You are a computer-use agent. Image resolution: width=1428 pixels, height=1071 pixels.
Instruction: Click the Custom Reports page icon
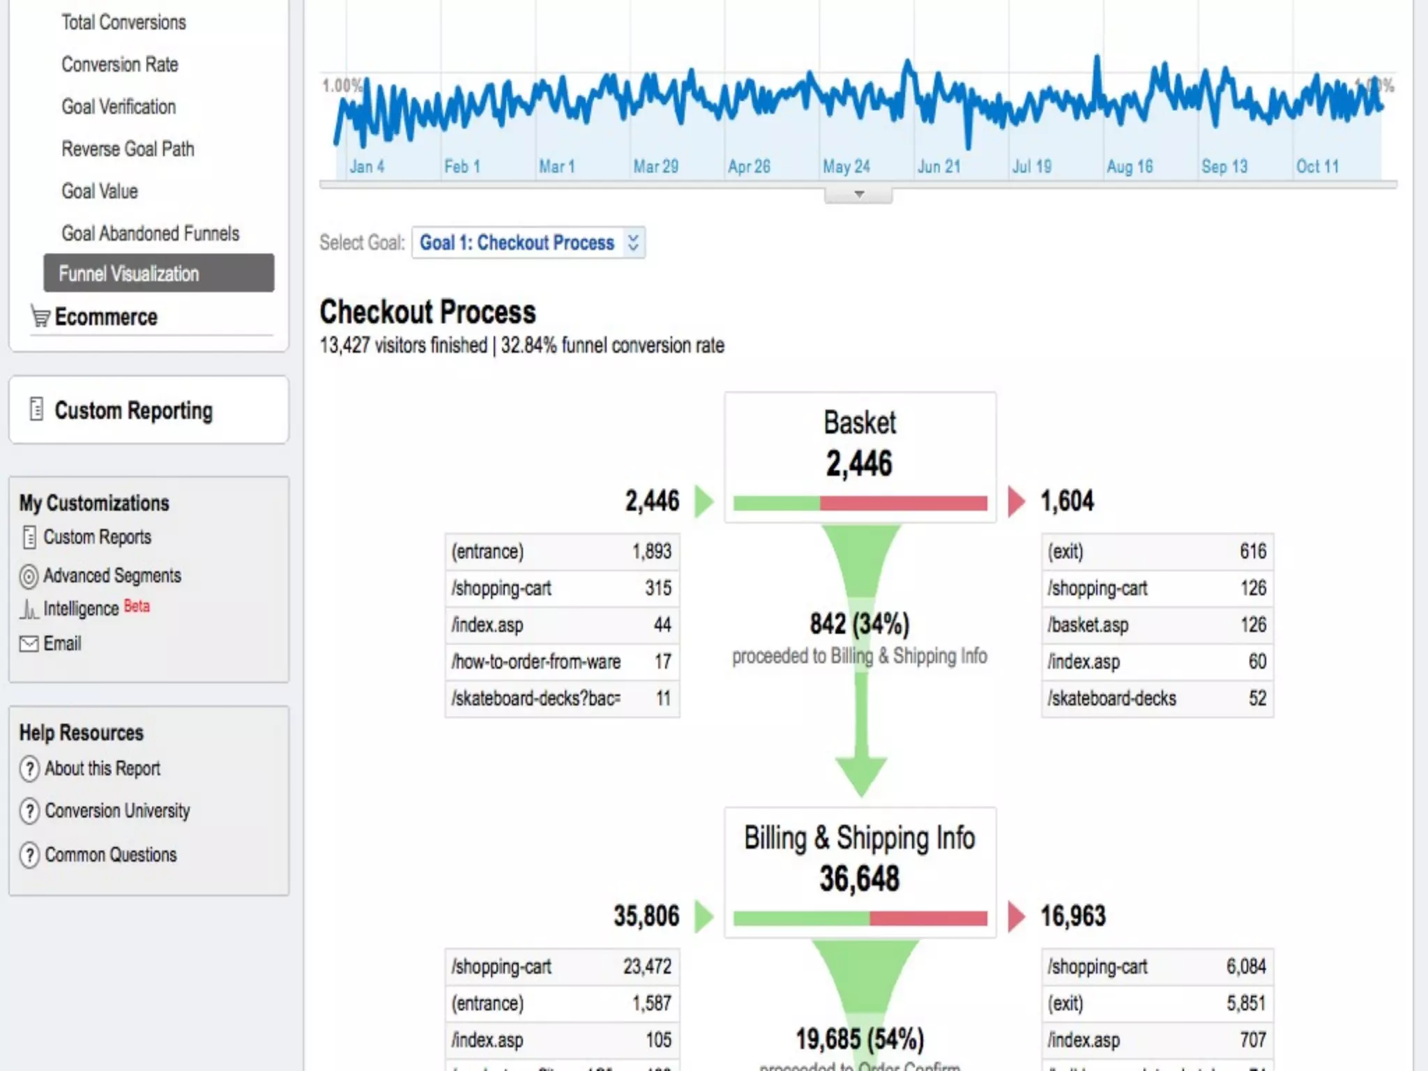click(29, 538)
